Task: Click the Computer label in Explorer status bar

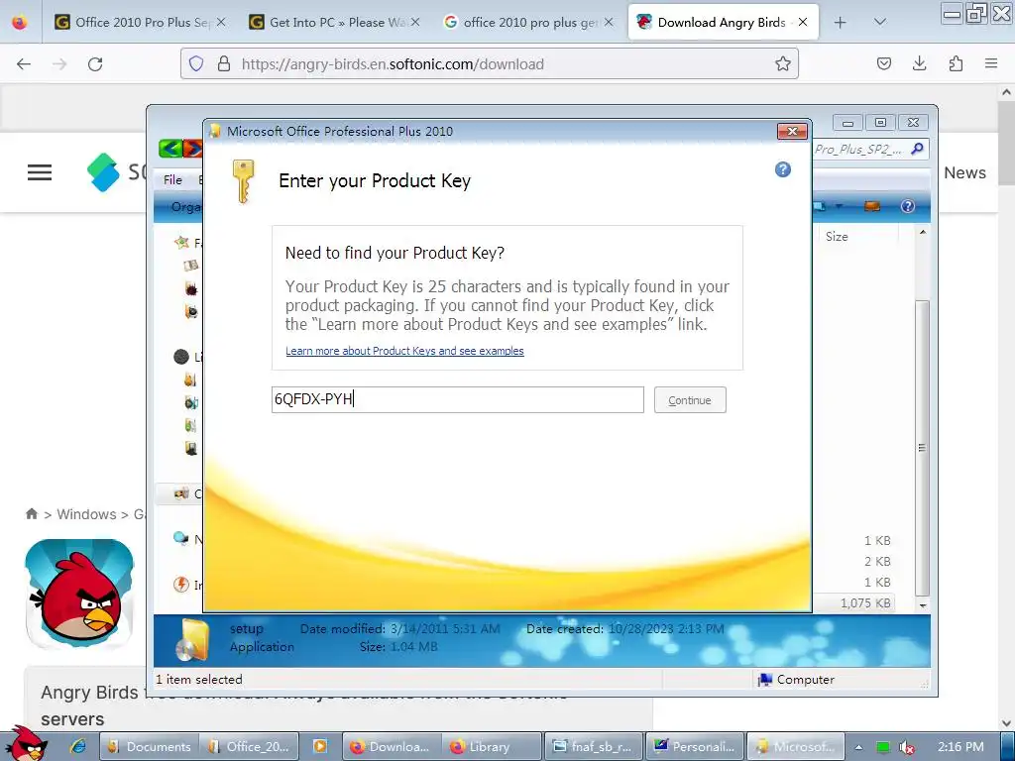Action: click(805, 680)
